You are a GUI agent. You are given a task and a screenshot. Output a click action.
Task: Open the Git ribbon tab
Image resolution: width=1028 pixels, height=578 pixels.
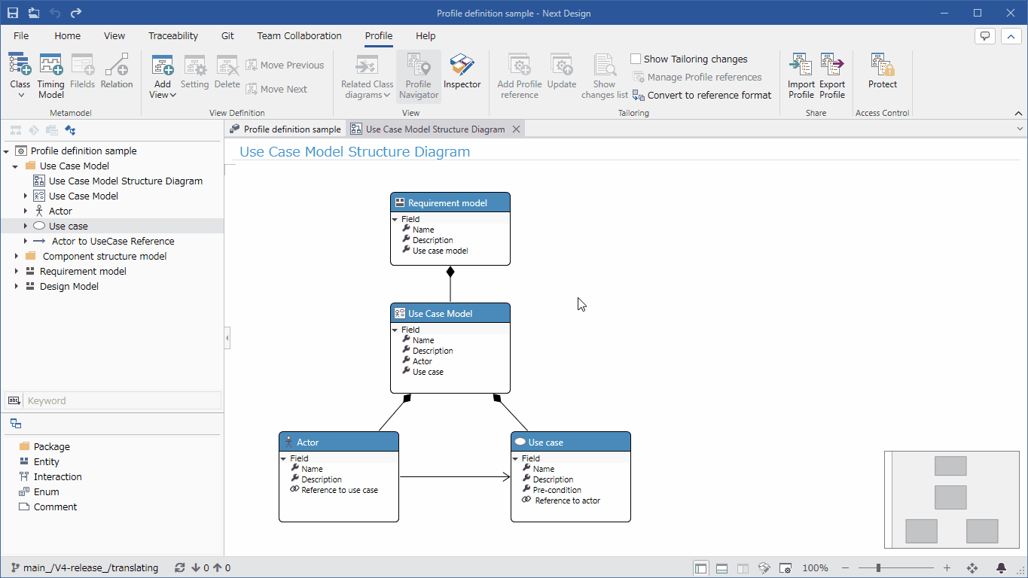(227, 35)
